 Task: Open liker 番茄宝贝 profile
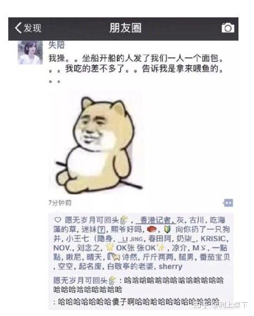pyautogui.click(x=215, y=257)
